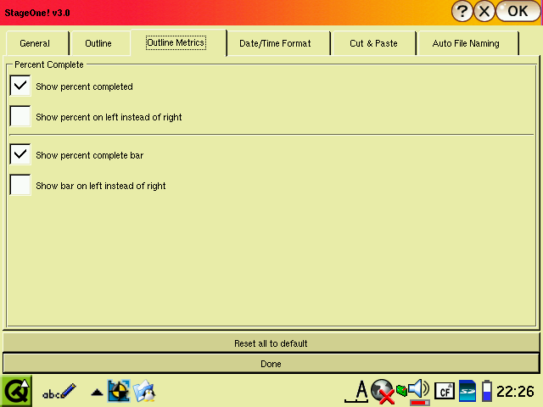Expand the input method selector arrow
Viewport: 543px width, 407px height.
97,393
